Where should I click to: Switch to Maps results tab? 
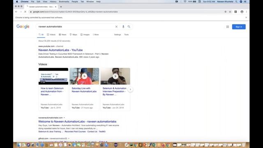[73, 35]
